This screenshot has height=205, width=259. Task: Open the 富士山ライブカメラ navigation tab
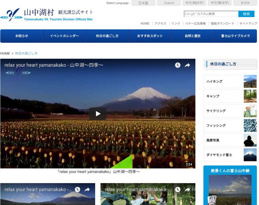(235, 36)
